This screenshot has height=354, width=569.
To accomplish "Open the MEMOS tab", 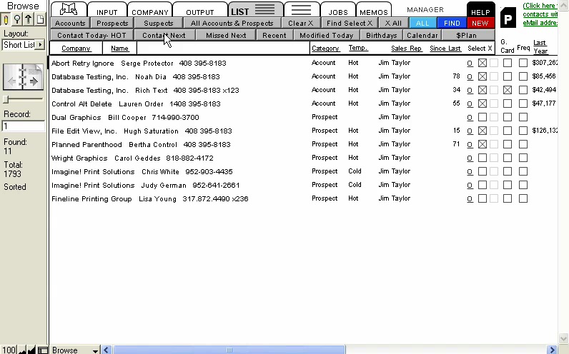I will pos(374,10).
